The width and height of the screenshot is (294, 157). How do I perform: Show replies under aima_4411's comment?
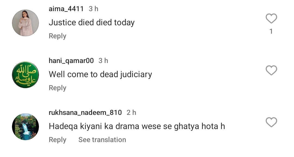pyautogui.click(x=57, y=36)
